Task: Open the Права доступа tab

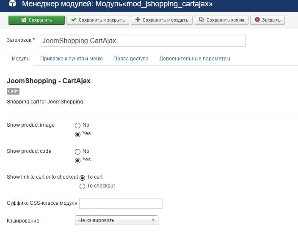Action: click(131, 59)
